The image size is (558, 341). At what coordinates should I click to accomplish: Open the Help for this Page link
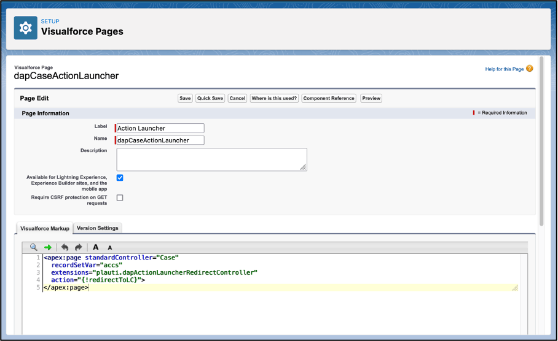(x=505, y=69)
